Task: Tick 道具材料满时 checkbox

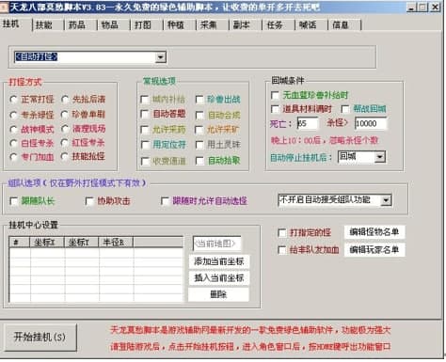Action: tap(275, 109)
